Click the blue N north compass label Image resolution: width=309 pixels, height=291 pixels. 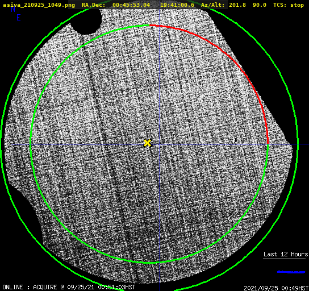13,9
